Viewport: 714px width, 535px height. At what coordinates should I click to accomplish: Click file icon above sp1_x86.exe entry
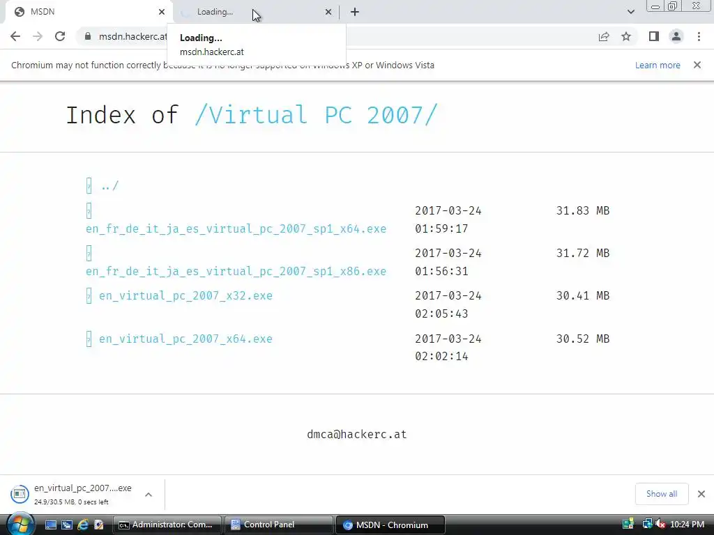click(89, 253)
